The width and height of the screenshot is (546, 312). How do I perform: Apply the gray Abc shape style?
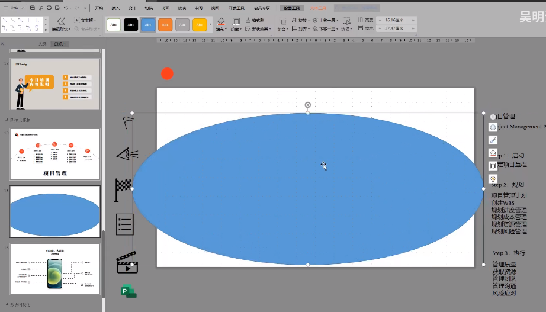click(x=182, y=25)
